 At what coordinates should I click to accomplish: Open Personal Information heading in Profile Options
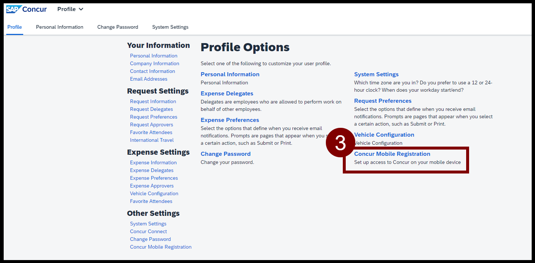[230, 74]
